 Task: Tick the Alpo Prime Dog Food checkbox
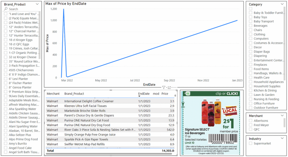point(6,139)
